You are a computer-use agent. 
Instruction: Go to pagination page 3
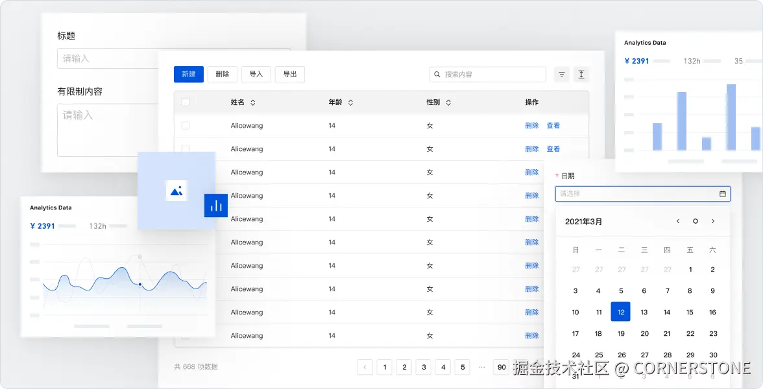pyautogui.click(x=424, y=367)
